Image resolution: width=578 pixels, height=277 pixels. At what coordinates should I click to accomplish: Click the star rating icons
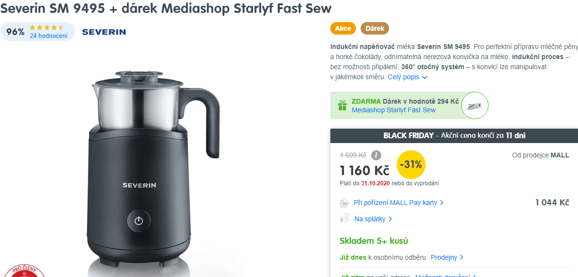coord(47,28)
